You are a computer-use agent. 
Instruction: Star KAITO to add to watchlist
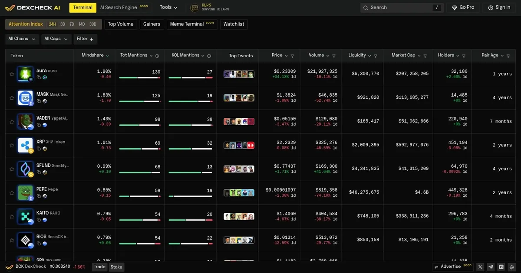pos(12,217)
